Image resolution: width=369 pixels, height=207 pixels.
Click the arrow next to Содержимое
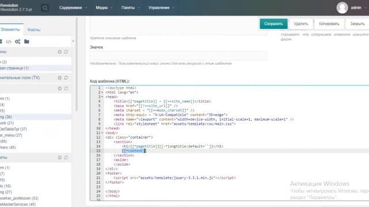pos(86,7)
